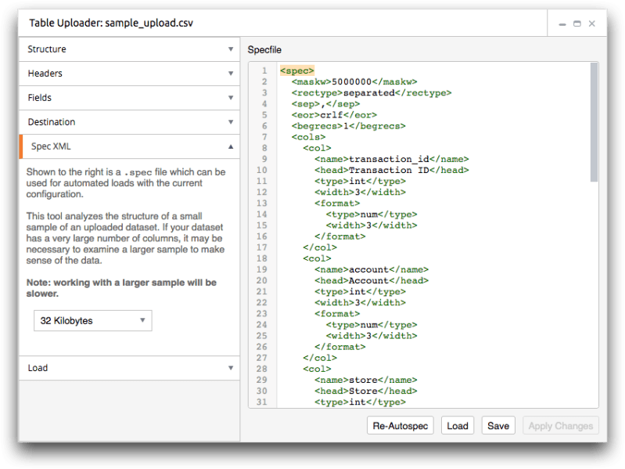Viewport: 625px width, 469px height.
Task: Minimize the Table Uploader window
Action: [x=562, y=24]
